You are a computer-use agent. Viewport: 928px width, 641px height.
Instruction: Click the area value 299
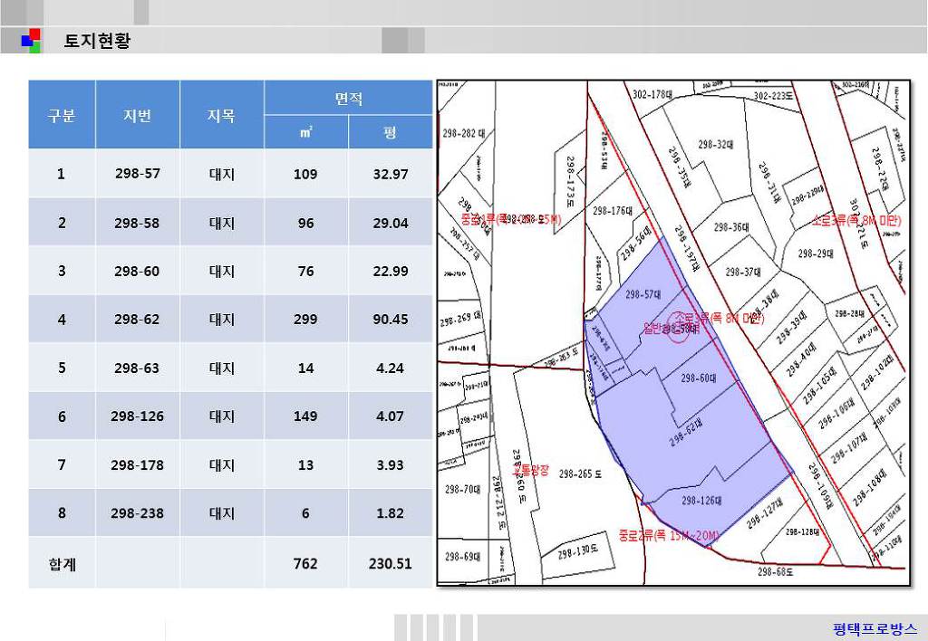coord(305,320)
